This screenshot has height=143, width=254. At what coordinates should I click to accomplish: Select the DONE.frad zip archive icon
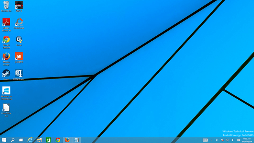[x=19, y=75]
